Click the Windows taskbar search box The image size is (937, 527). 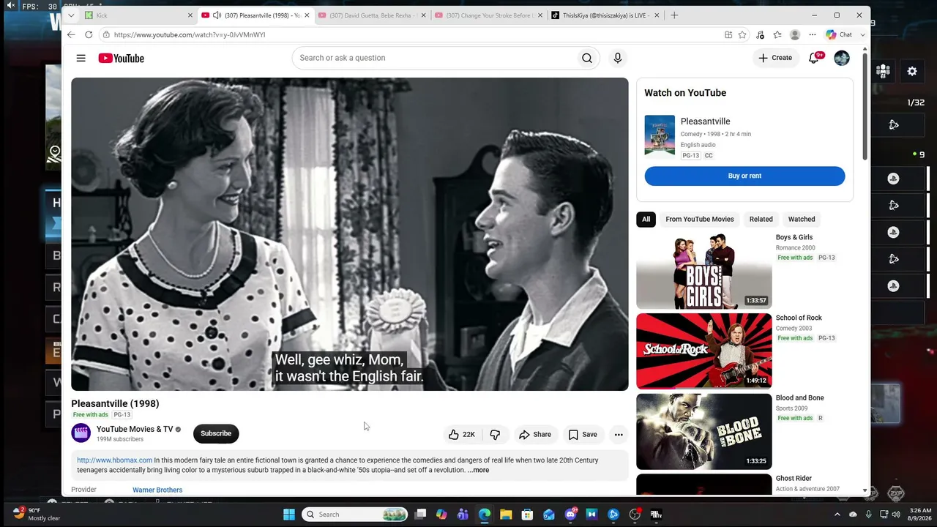[x=354, y=515]
